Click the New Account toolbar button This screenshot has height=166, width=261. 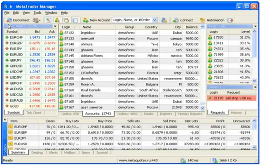click(97, 20)
